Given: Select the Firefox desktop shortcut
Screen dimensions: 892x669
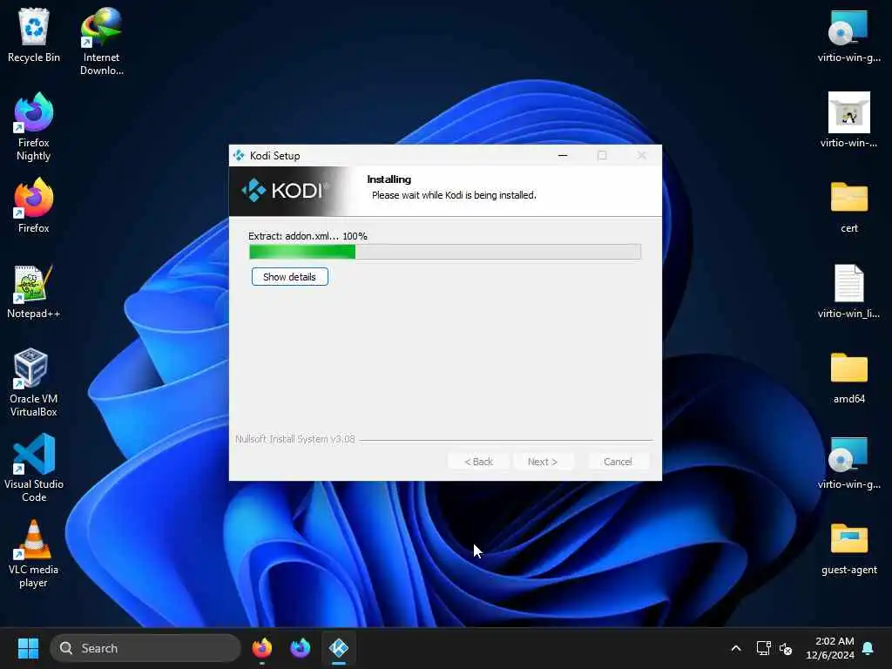Looking at the screenshot, I should [x=34, y=205].
